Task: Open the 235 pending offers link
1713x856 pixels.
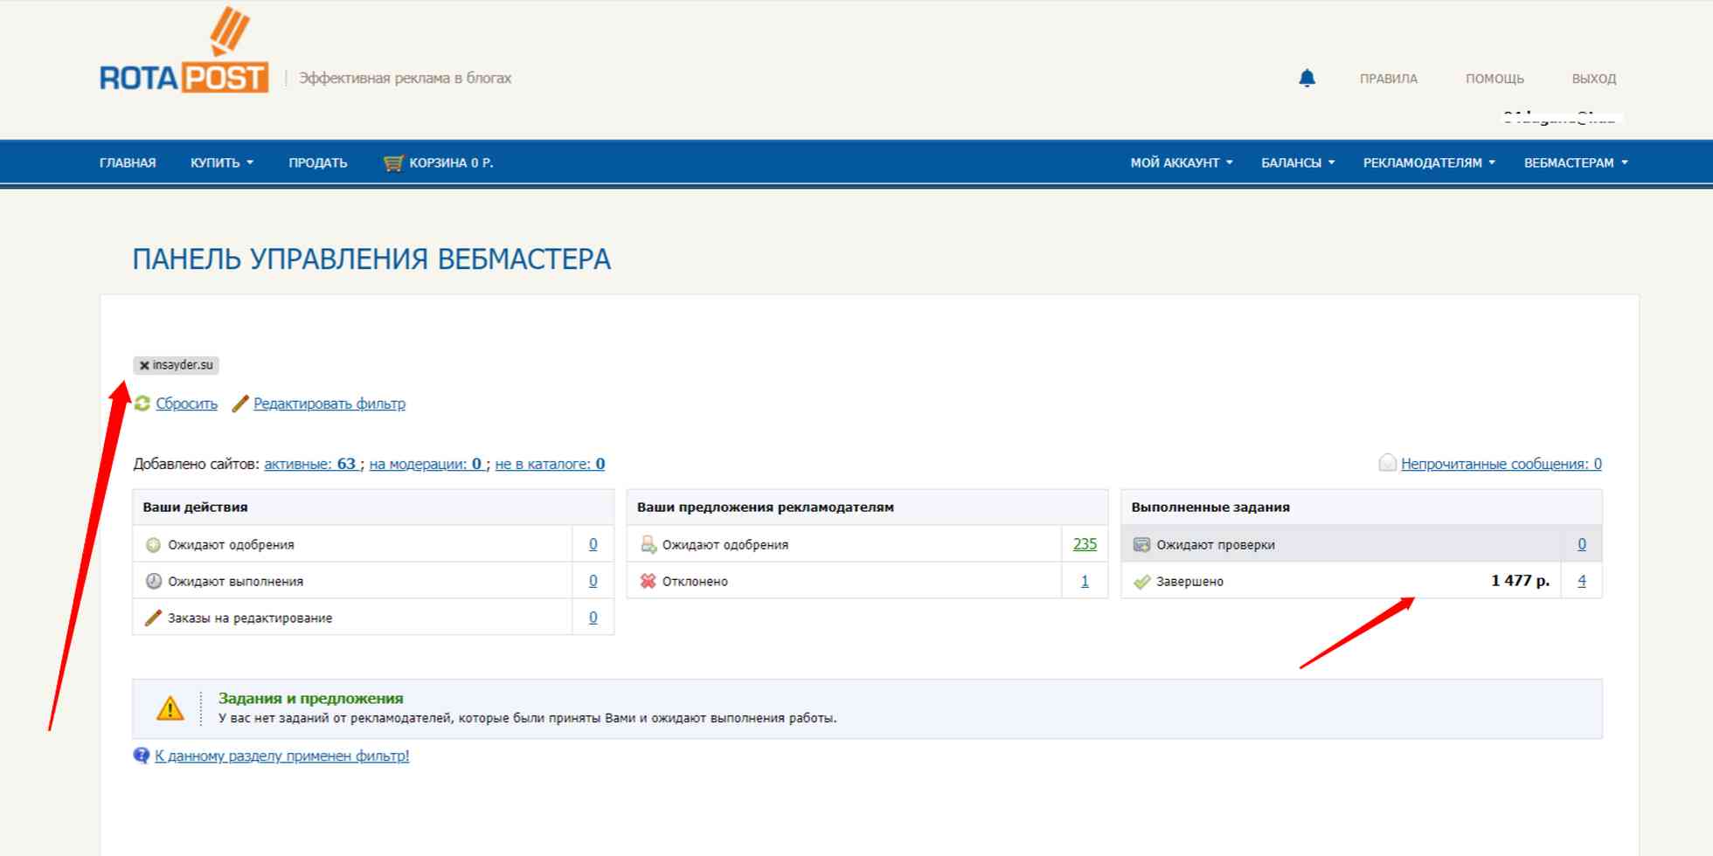Action: (x=1084, y=544)
